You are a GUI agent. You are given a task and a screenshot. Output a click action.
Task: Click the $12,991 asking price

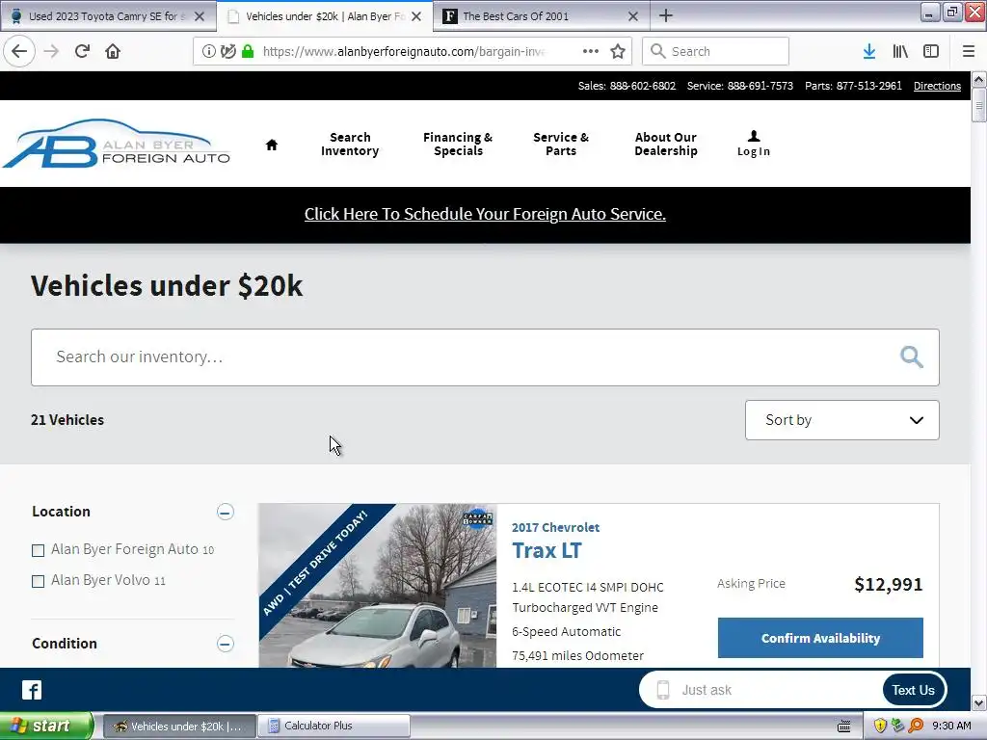pyautogui.click(x=888, y=585)
